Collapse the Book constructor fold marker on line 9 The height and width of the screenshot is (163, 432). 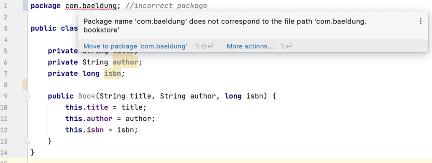[27, 96]
